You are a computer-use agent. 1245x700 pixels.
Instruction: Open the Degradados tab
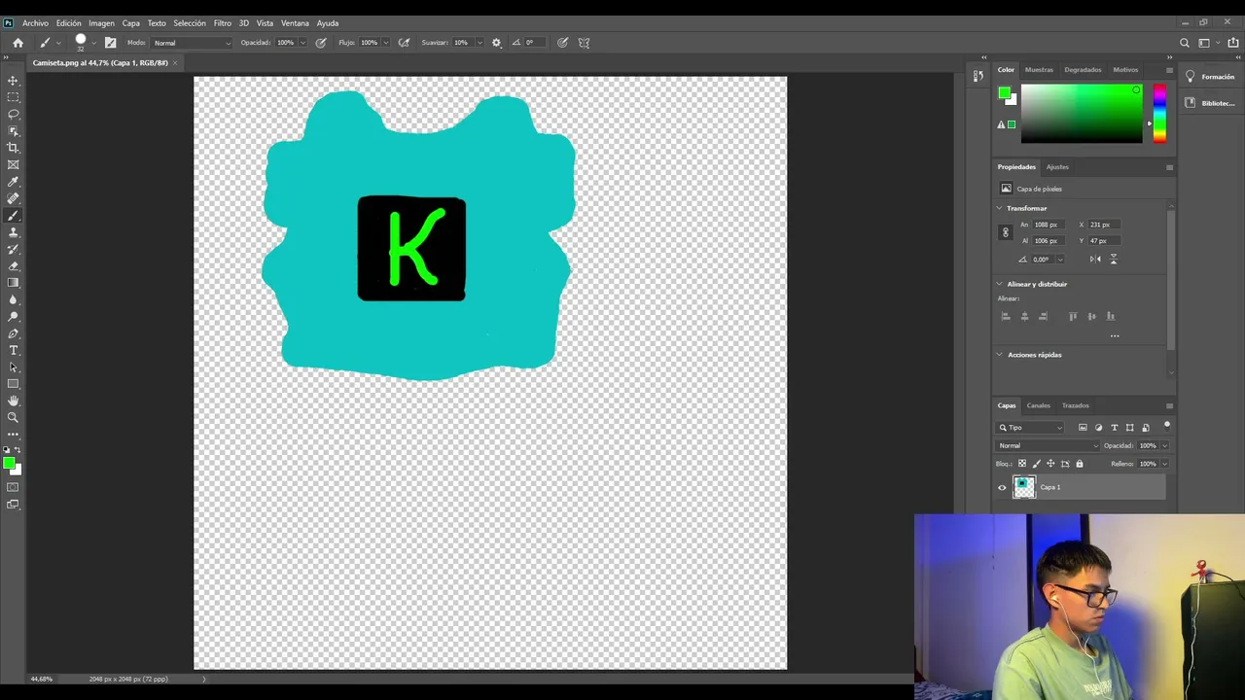coord(1083,70)
